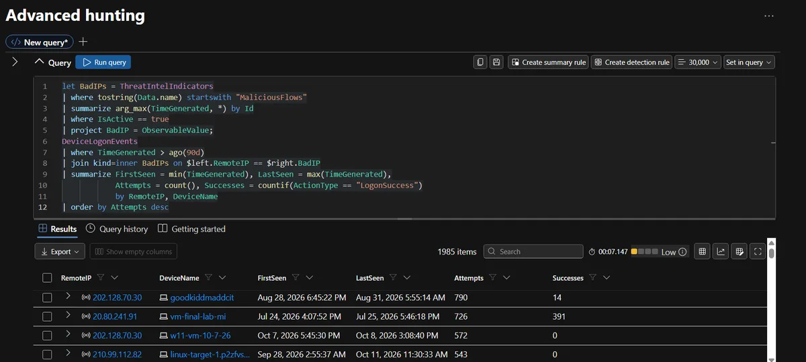Screen dimensions: 806x362
Task: Add a new query tab with plus icon
Action: 83,42
